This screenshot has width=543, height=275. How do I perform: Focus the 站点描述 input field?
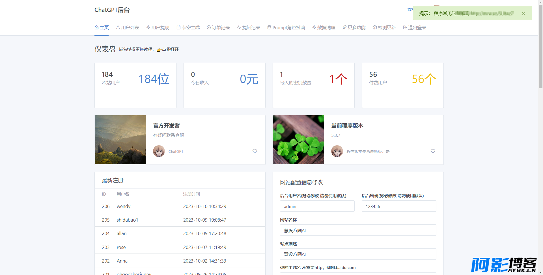358,254
